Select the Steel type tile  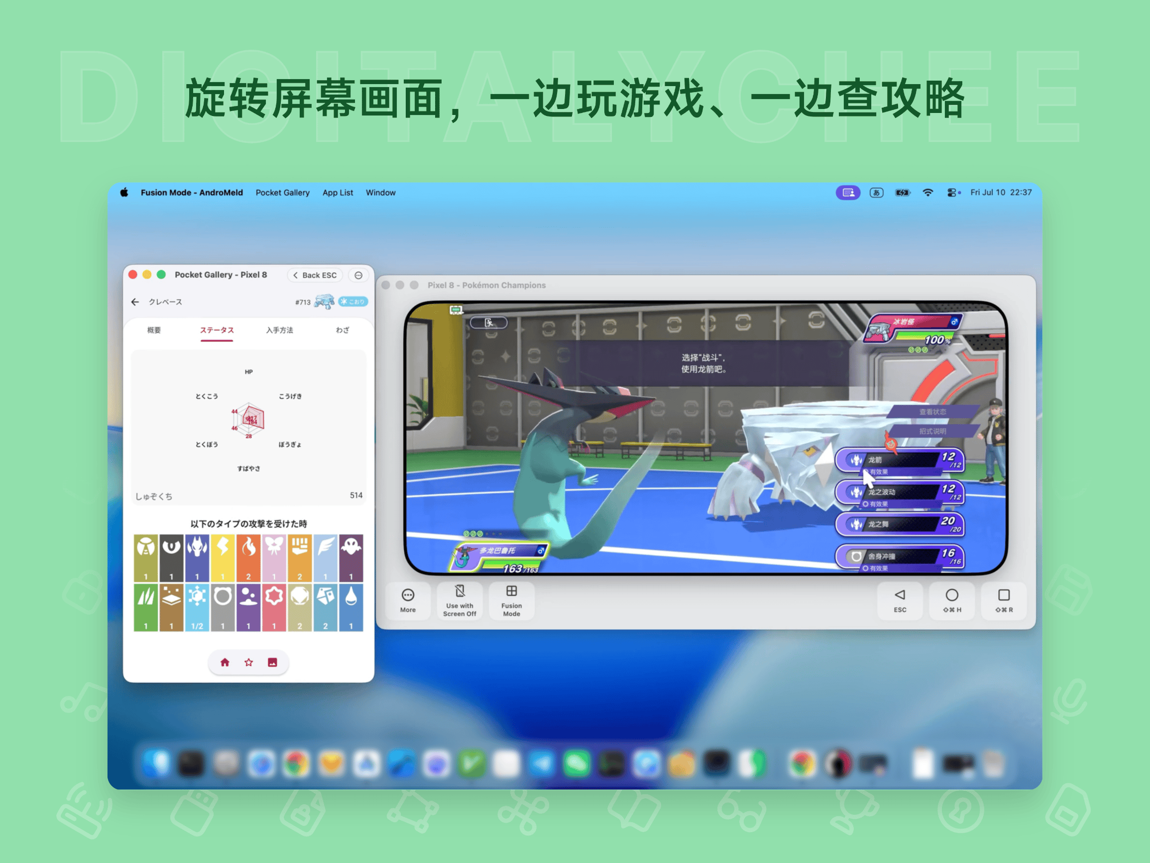[x=326, y=608]
